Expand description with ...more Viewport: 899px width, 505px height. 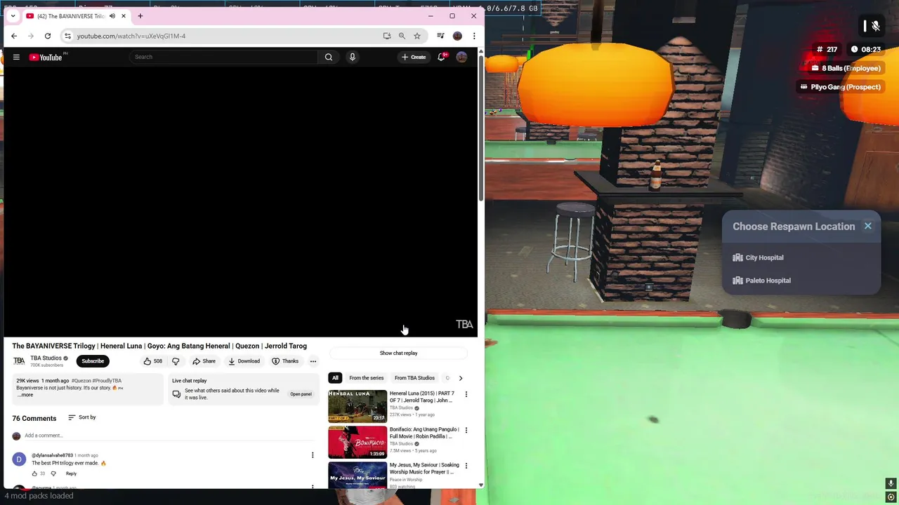pos(25,395)
